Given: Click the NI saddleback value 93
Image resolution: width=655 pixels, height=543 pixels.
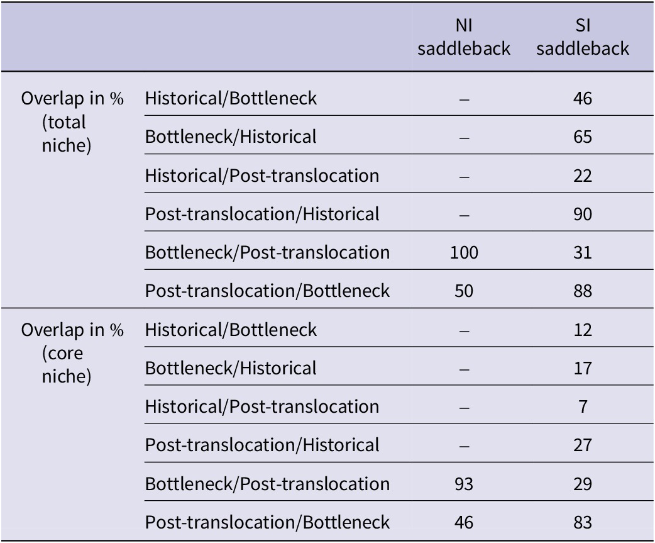Looking at the screenshot, I should tap(464, 484).
